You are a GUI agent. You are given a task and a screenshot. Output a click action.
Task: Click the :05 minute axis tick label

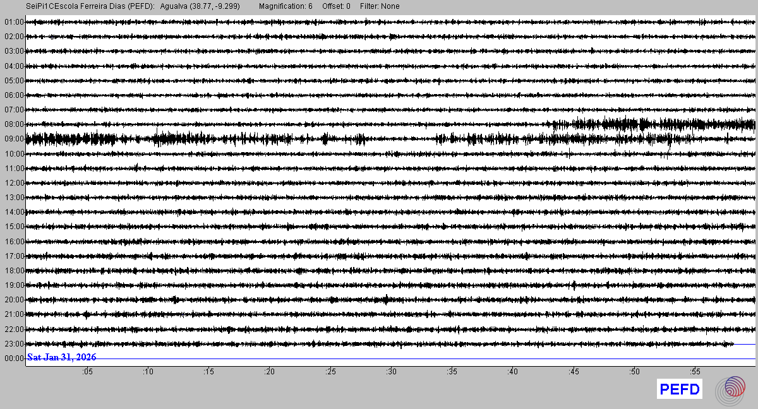pyautogui.click(x=87, y=372)
